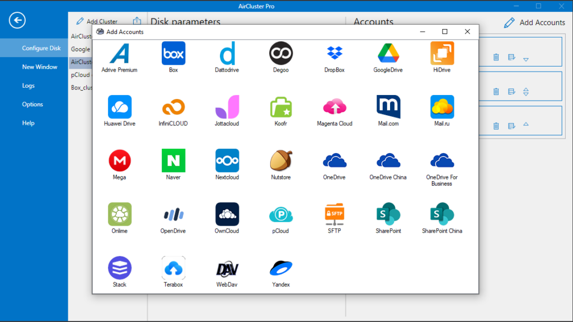Select the WebDav icon
573x322 pixels.
pos(227,268)
